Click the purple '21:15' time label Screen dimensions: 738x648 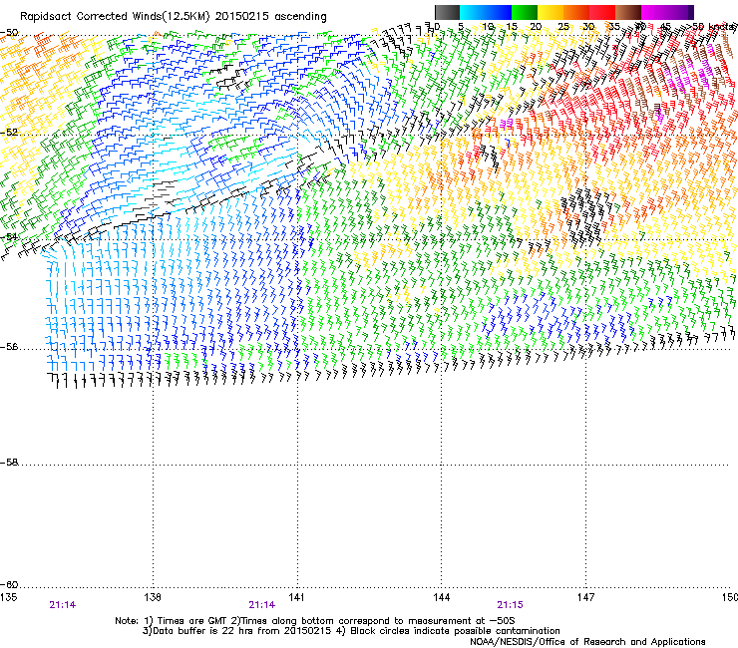pyautogui.click(x=511, y=605)
